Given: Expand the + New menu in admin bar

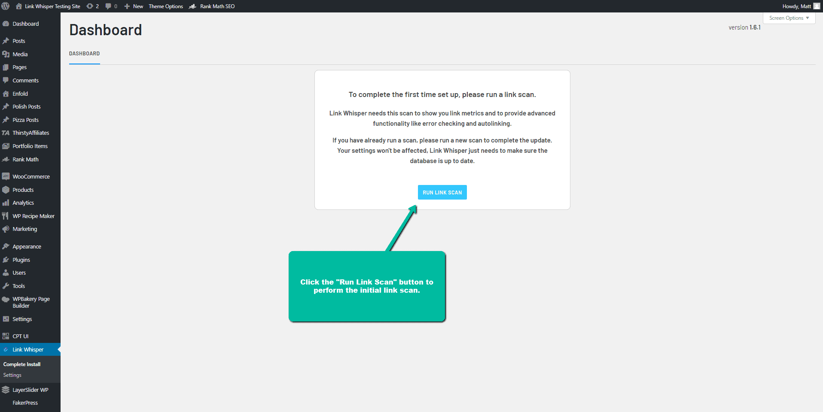Looking at the screenshot, I should point(133,6).
